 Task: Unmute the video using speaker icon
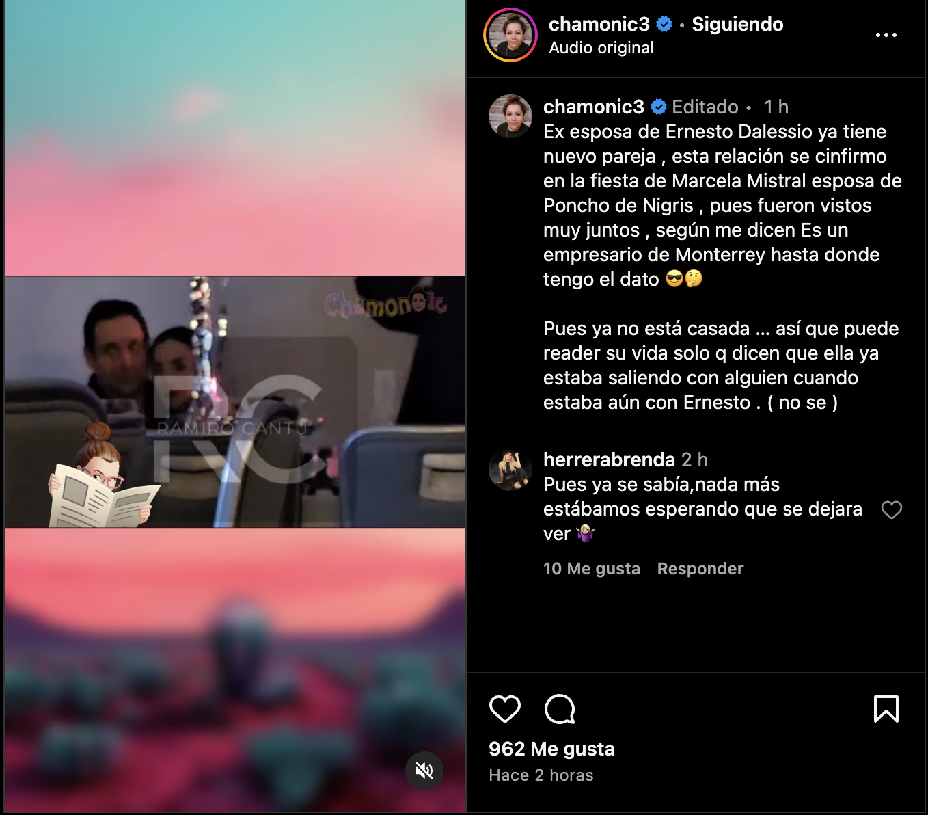[x=424, y=771]
